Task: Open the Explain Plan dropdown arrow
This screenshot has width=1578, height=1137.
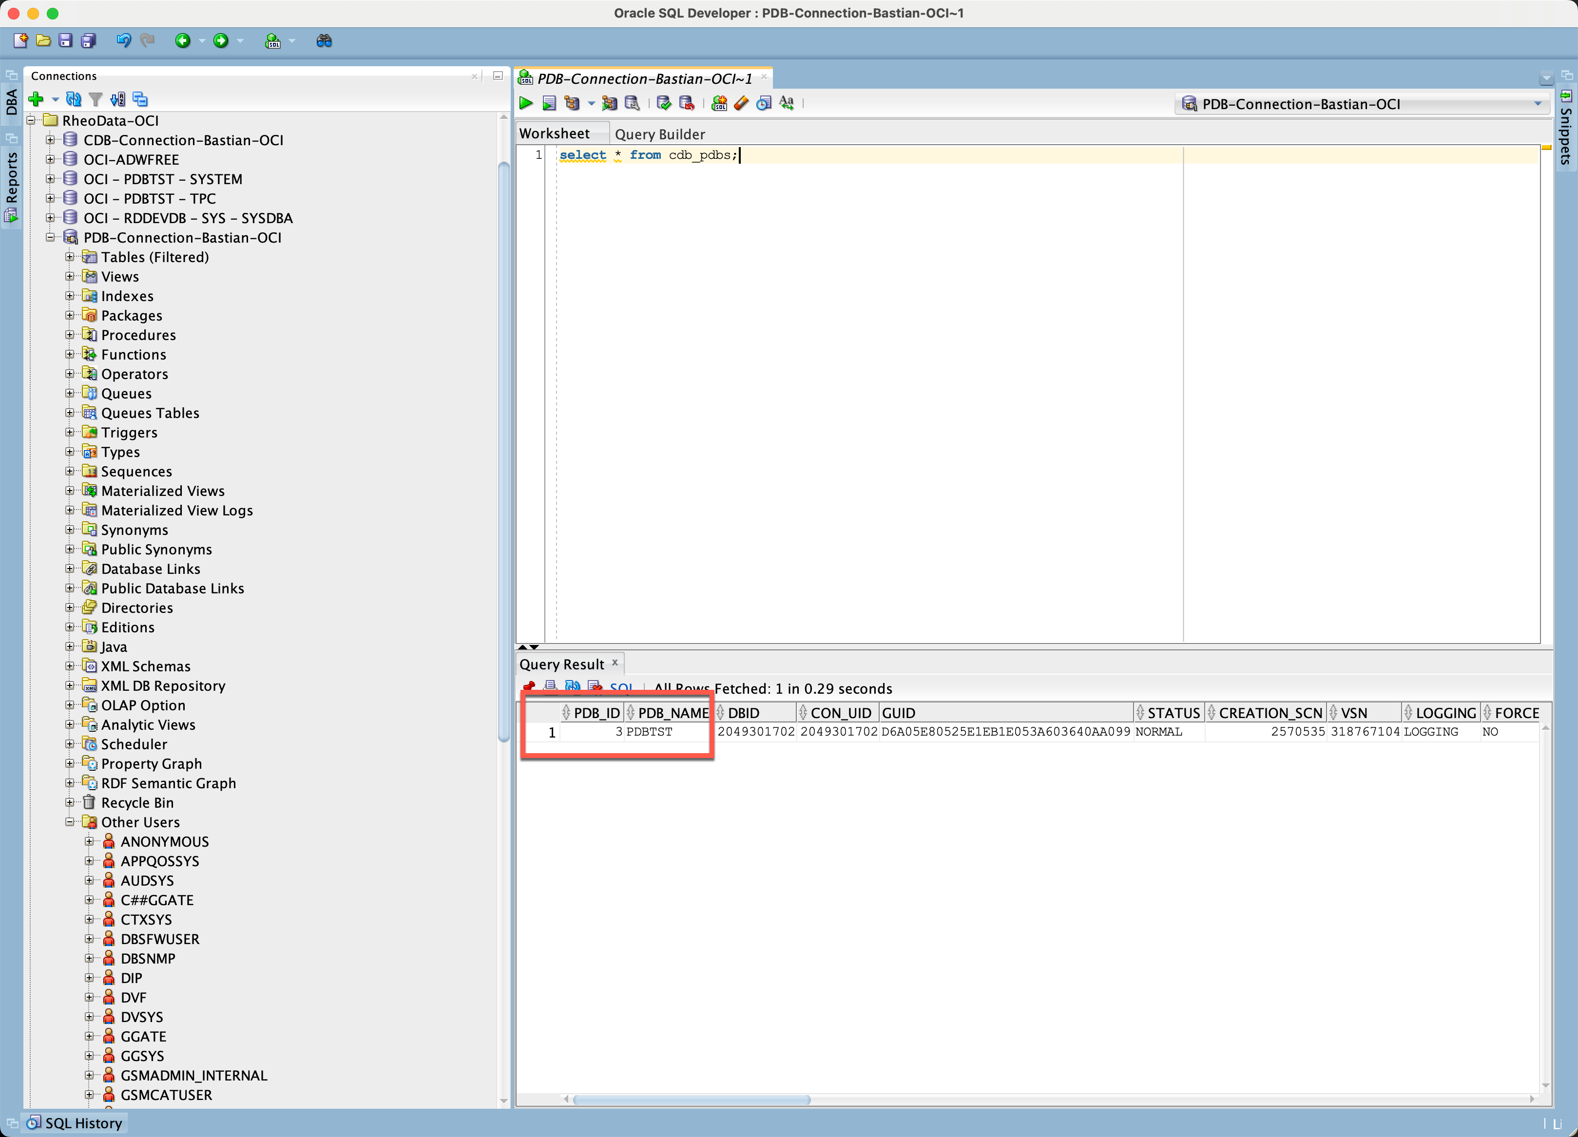Action: [592, 104]
